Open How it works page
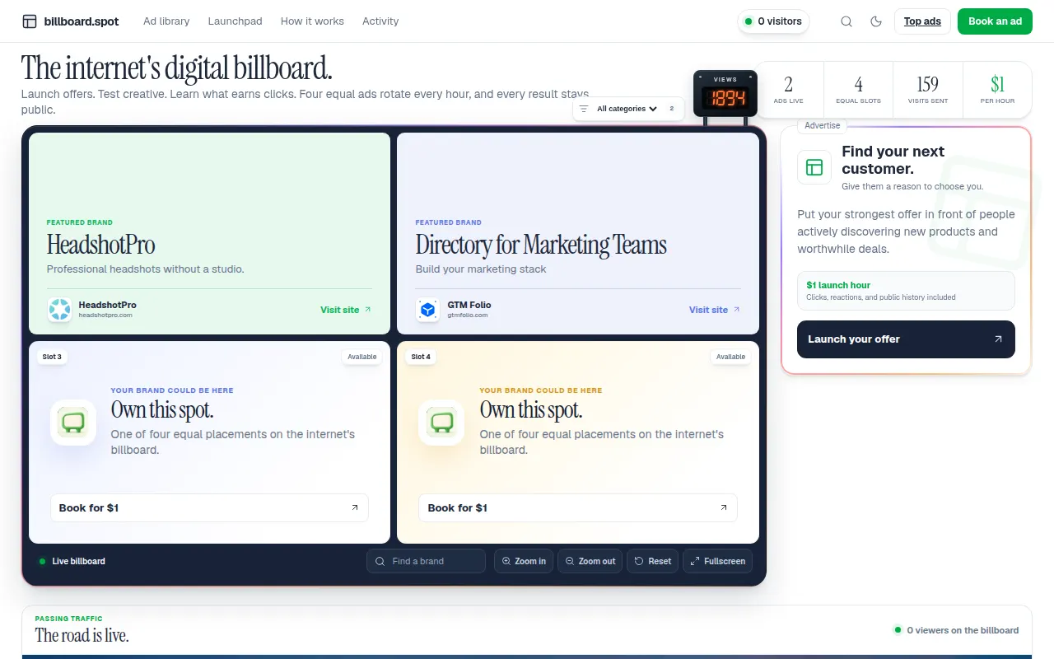The width and height of the screenshot is (1054, 659). [x=312, y=21]
